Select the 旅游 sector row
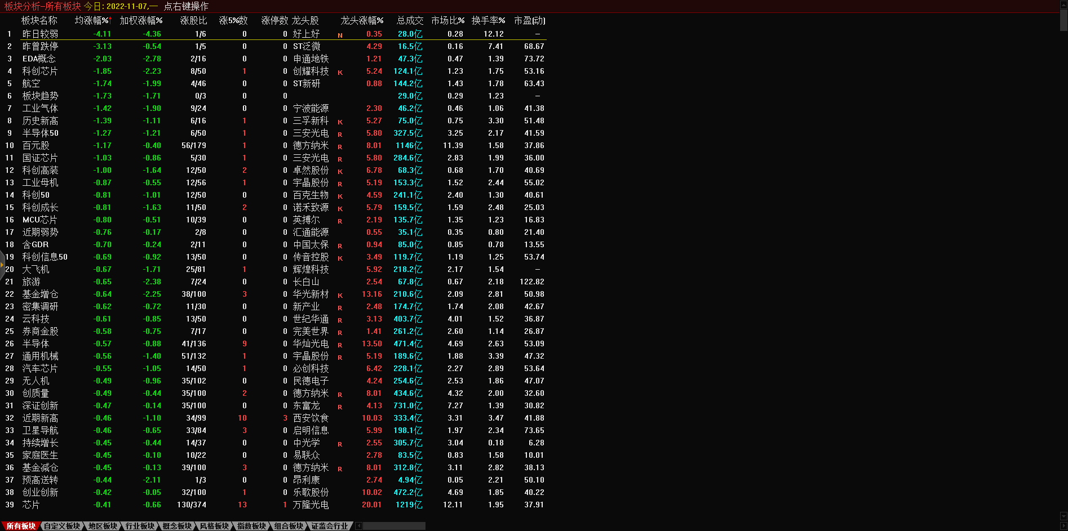1068x531 pixels. tap(31, 282)
